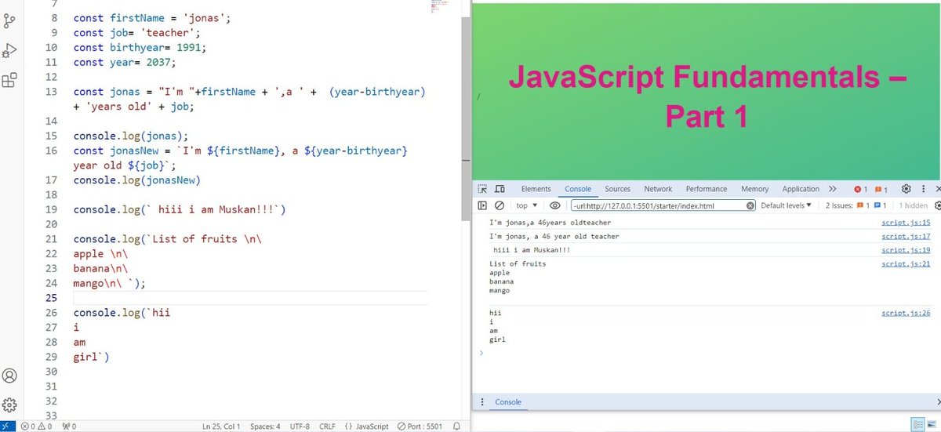Open script.js:21 source link

[x=905, y=264]
